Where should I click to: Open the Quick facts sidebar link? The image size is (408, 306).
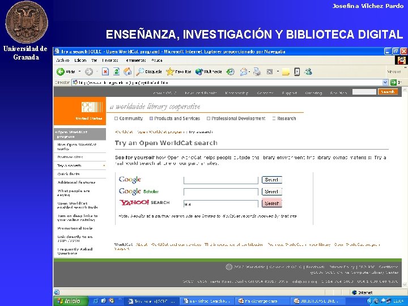click(x=69, y=174)
